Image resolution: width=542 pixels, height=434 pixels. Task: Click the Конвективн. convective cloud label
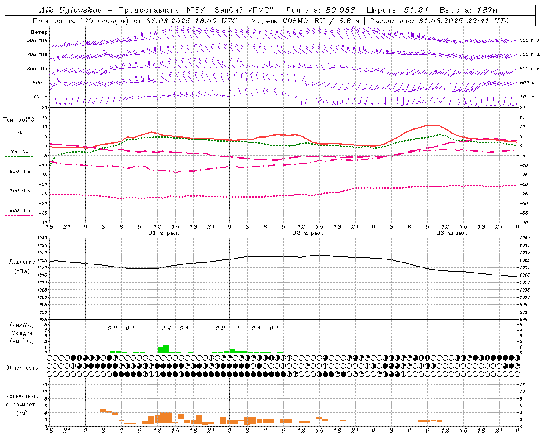click(x=22, y=396)
